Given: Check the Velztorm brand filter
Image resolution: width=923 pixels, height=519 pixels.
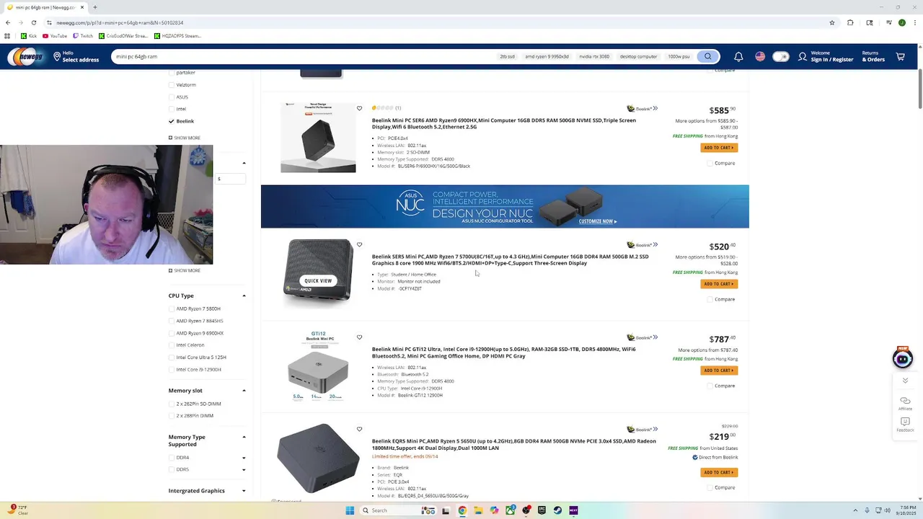Looking at the screenshot, I should pyautogui.click(x=172, y=84).
